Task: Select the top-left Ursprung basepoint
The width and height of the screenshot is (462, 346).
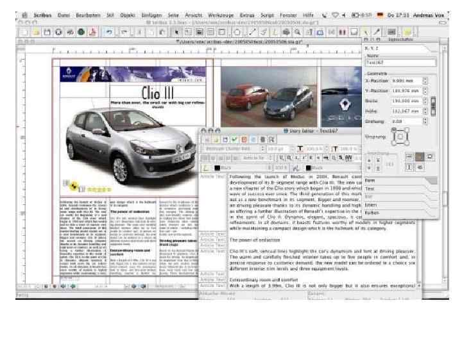Action: click(394, 129)
